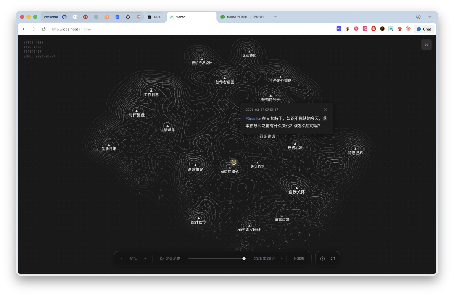Viewport: 454px width, 297px height.
Task: Select the 工作日志 topic peak
Action: [151, 90]
